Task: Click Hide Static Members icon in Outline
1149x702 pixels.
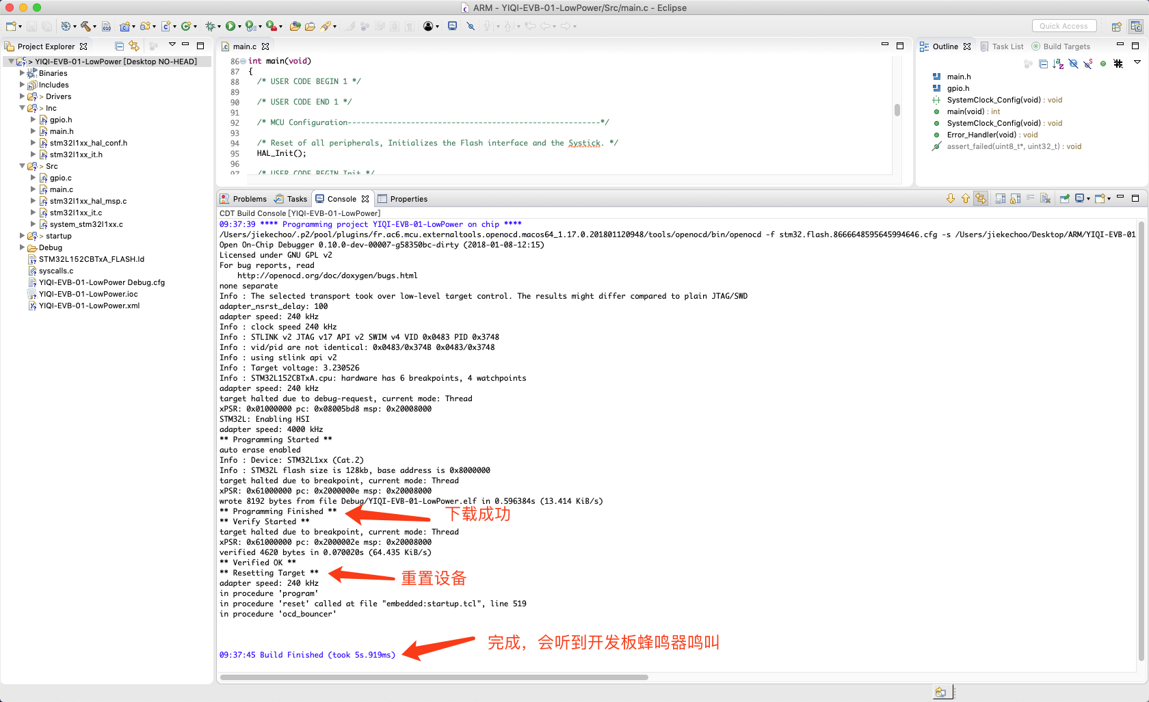Action: point(1087,64)
